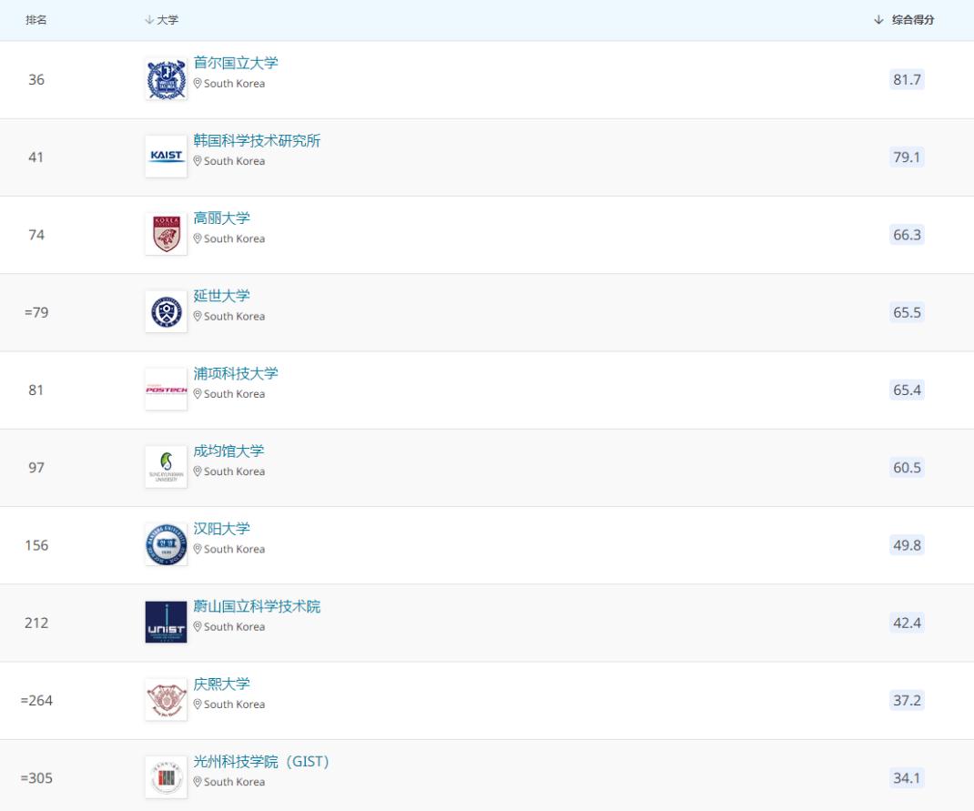The width and height of the screenshot is (974, 811).
Task: Select the 37.2 score badge
Action: point(907,701)
